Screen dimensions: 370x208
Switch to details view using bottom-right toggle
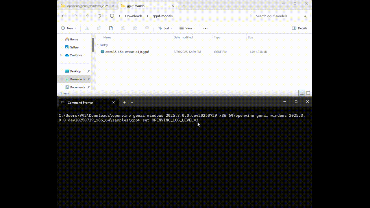[x=301, y=93]
